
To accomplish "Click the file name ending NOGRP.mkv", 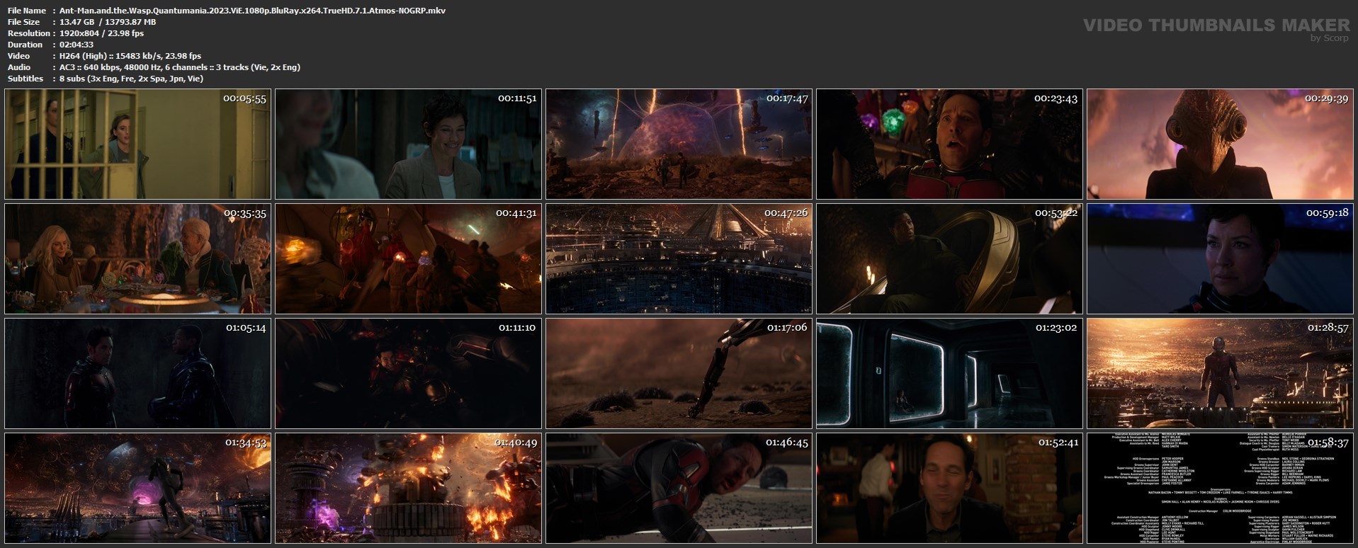I will pyautogui.click(x=253, y=11).
